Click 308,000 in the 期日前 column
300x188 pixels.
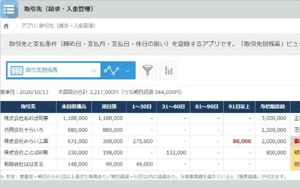[x=113, y=141]
